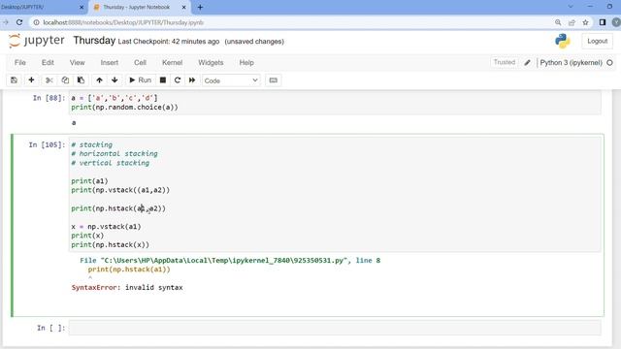Open the View menu
Image resolution: width=621 pixels, height=349 pixels.
pyautogui.click(x=78, y=62)
